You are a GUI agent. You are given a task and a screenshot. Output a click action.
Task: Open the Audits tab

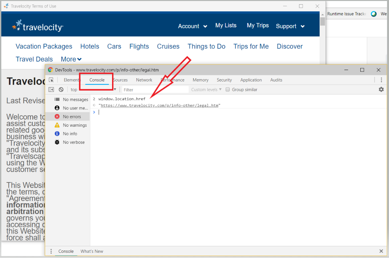click(276, 80)
